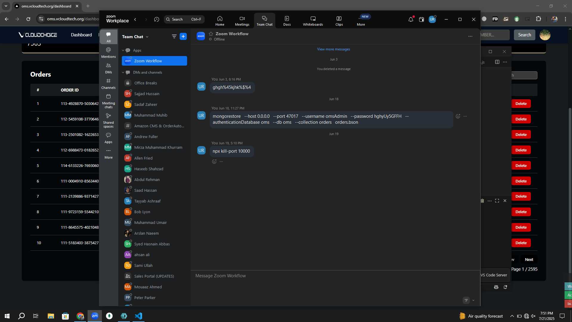The width and height of the screenshot is (572, 322).
Task: Open Meeting chats in the sidebar
Action: coord(108,101)
